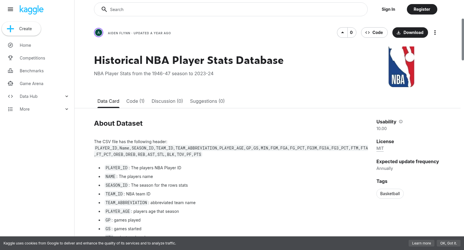The width and height of the screenshot is (464, 250).
Task: Open the three-dot options menu
Action: click(x=435, y=33)
